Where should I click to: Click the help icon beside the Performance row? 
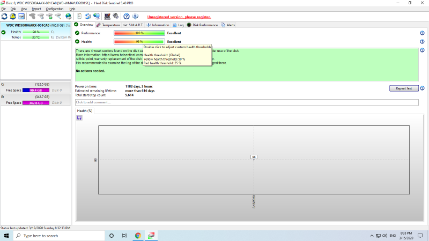423,33
